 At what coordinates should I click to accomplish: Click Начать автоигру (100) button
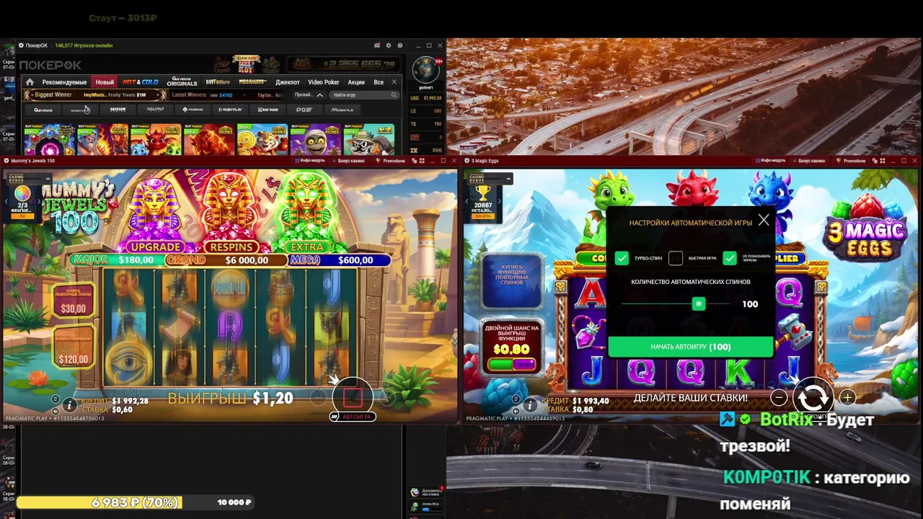[x=690, y=347]
